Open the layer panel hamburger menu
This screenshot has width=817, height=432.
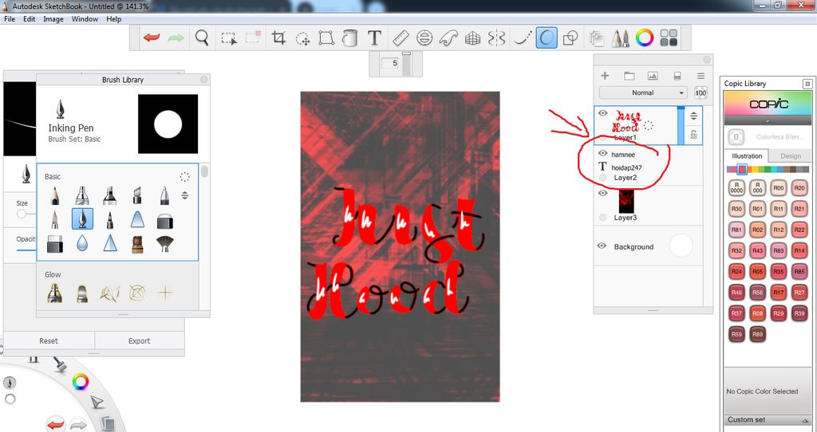701,76
